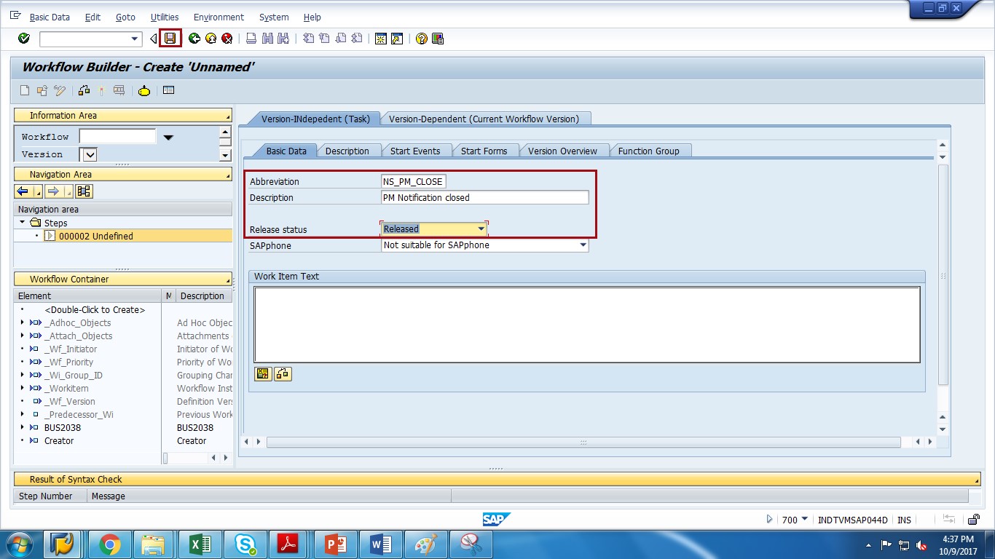
Task: Click inside the Abbreviation field showing NS_PM_CLOSE
Action: pyautogui.click(x=412, y=181)
